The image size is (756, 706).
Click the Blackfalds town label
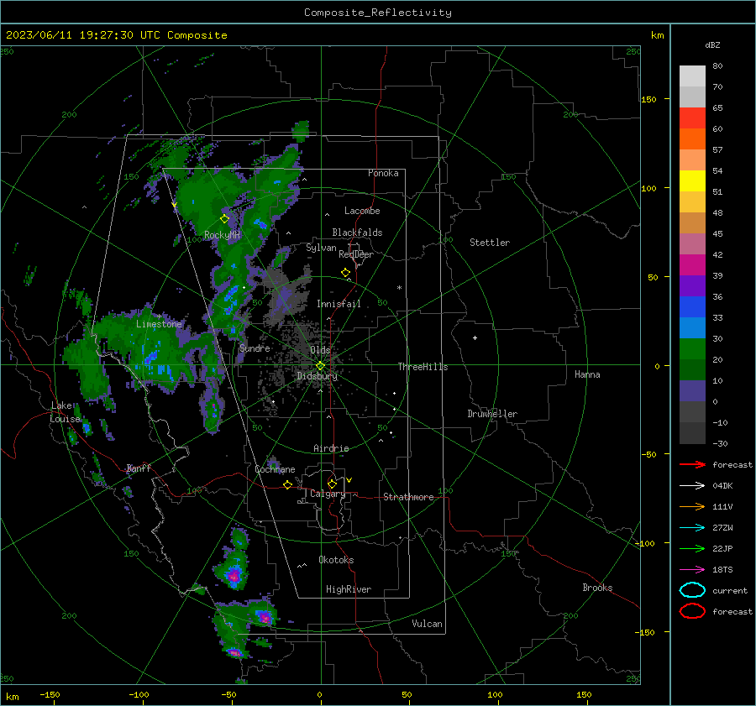(357, 233)
